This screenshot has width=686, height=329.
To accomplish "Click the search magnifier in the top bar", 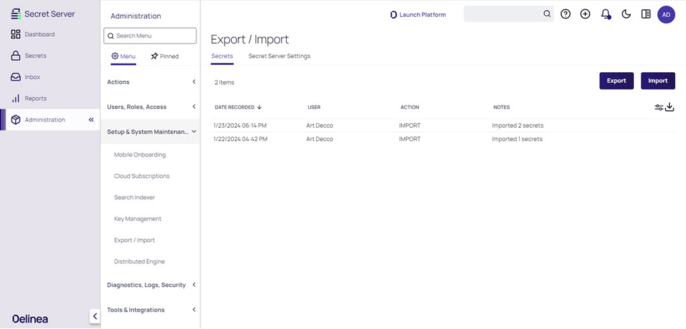I will [x=547, y=14].
